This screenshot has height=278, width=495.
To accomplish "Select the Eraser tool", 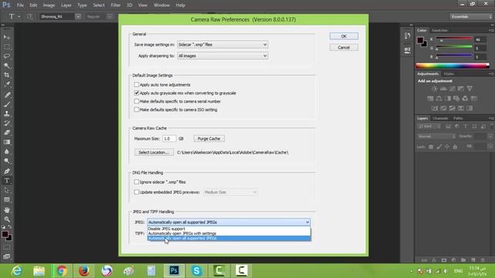I will (7, 132).
